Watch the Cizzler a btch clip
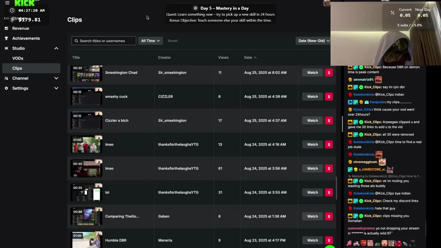Viewport: 441px width, 248px height. pyautogui.click(x=312, y=121)
